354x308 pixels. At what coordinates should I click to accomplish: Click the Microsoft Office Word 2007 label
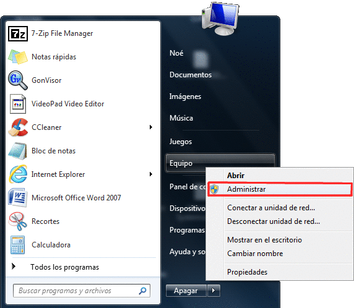tap(76, 198)
